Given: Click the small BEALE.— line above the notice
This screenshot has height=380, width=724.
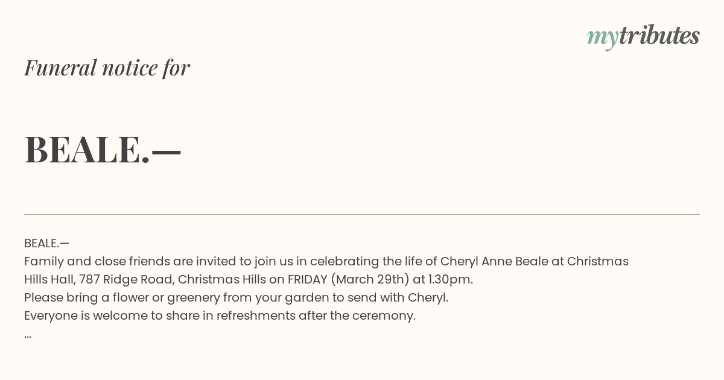Looking at the screenshot, I should click(46, 243).
